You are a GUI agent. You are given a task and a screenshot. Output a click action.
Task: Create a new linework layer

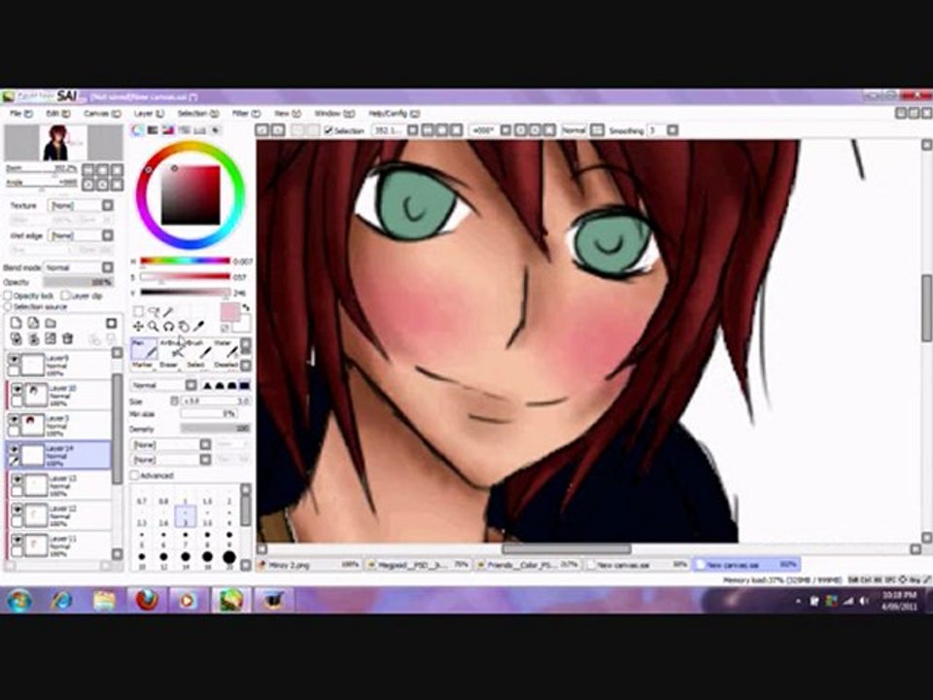(x=33, y=323)
